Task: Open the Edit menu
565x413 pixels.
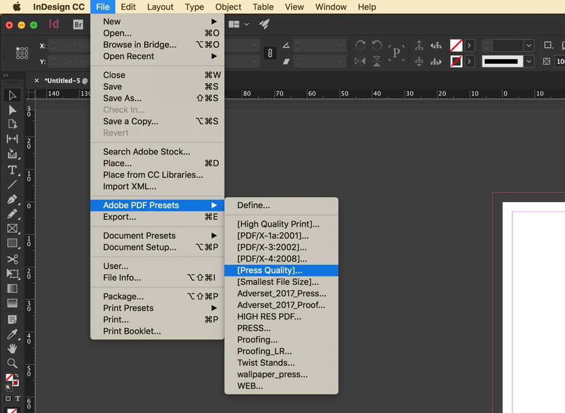Action: 128,7
